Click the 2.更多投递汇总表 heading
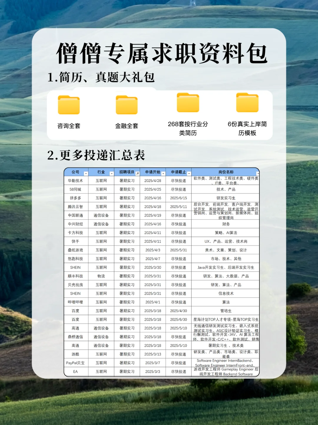 click(x=96, y=155)
